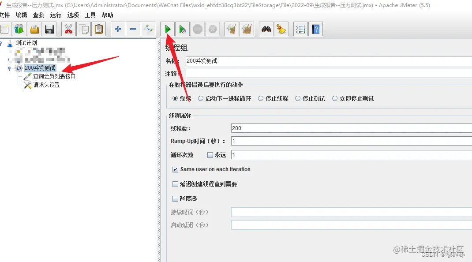Select the 停止测试 radio button
Screen dimensions: 472x262
tap(298, 98)
